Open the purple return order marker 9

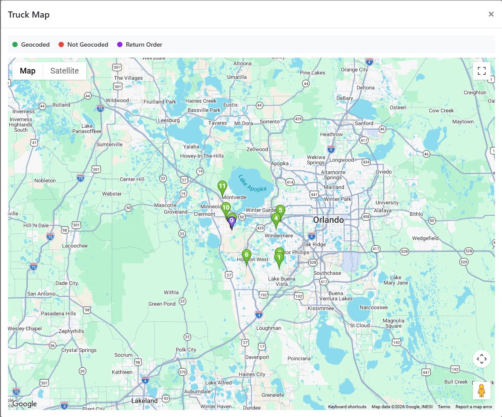[232, 222]
